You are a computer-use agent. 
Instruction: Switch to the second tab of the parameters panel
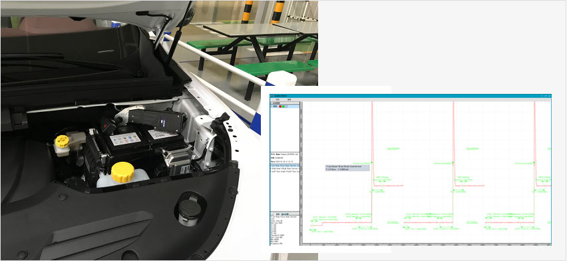[285, 214]
